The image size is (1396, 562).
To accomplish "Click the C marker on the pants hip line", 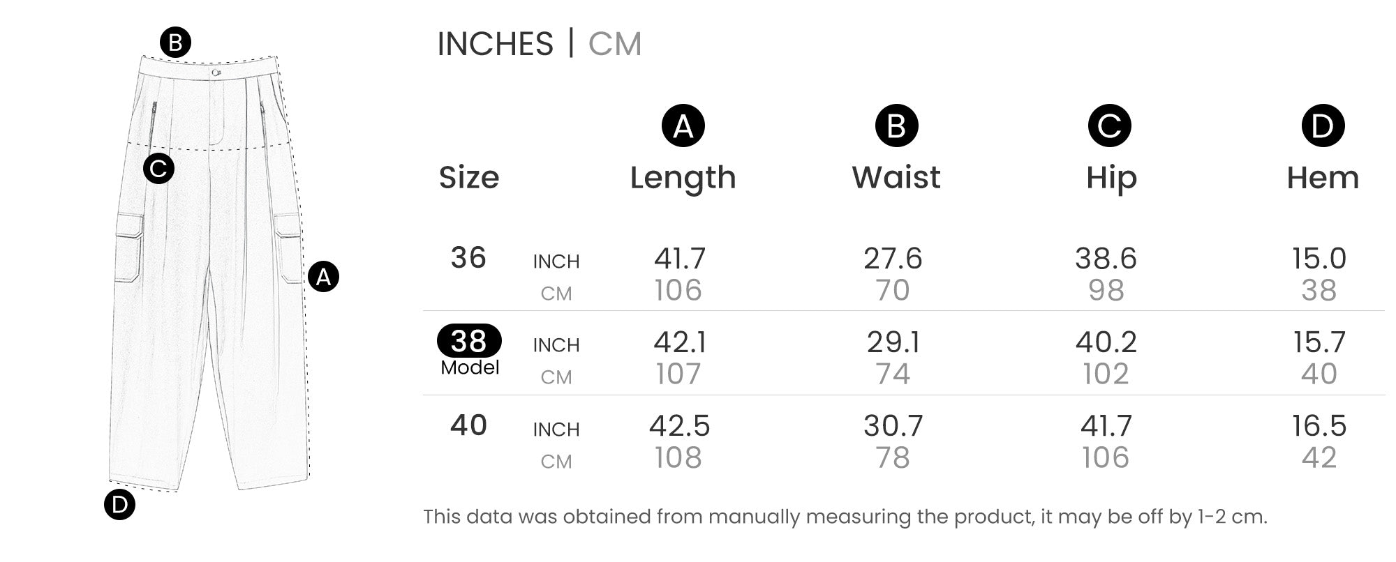I will (158, 169).
